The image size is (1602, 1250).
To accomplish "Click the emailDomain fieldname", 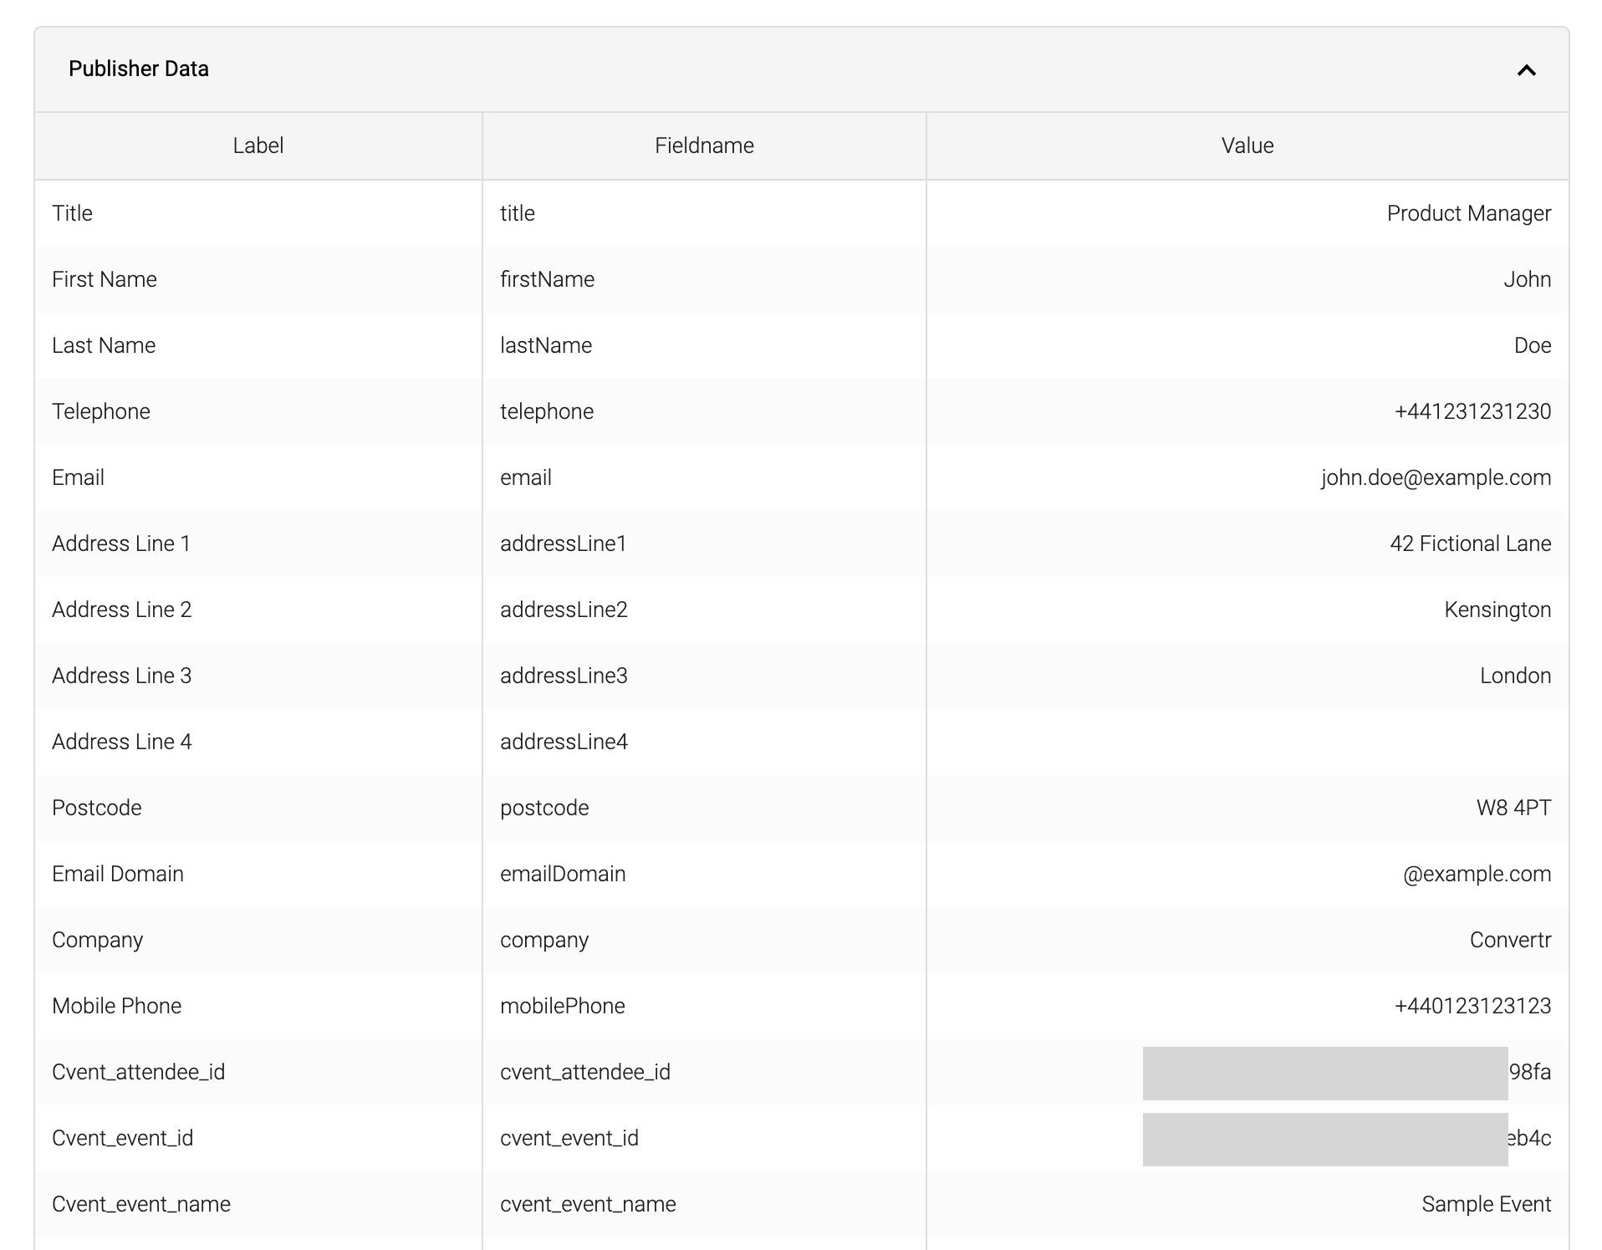I will (563, 874).
